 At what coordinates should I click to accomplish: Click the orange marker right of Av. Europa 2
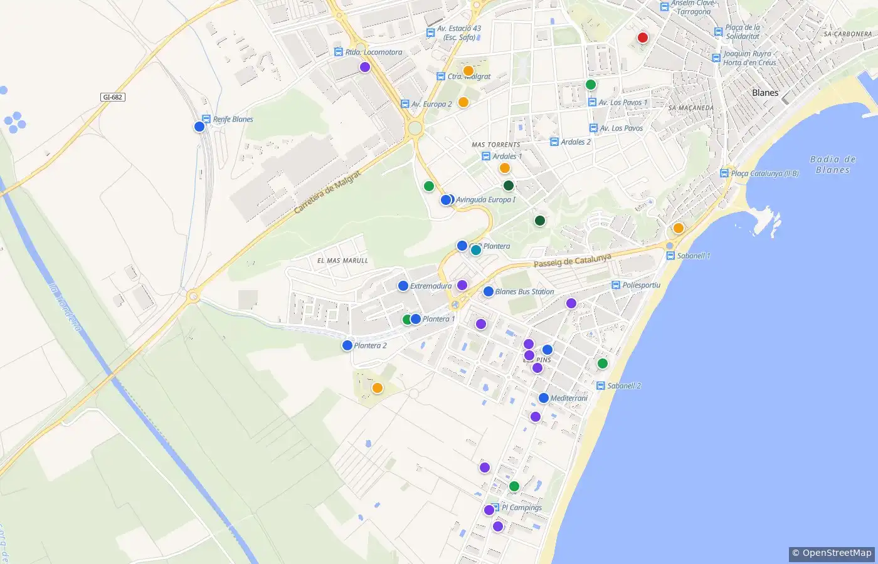click(463, 102)
